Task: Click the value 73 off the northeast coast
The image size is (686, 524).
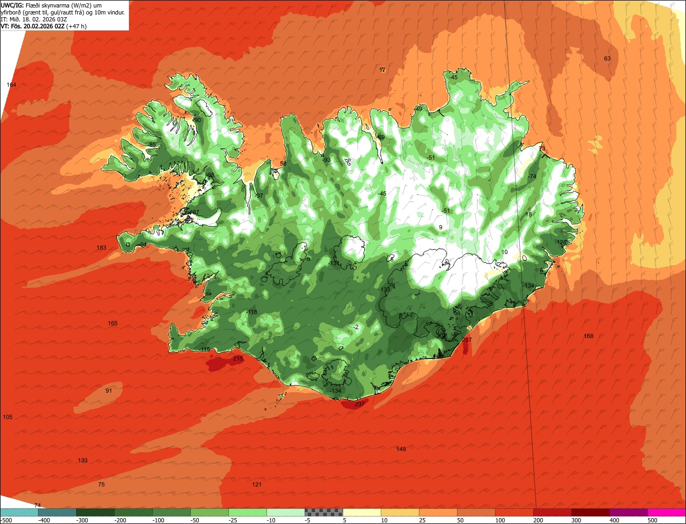Action: tap(542, 148)
